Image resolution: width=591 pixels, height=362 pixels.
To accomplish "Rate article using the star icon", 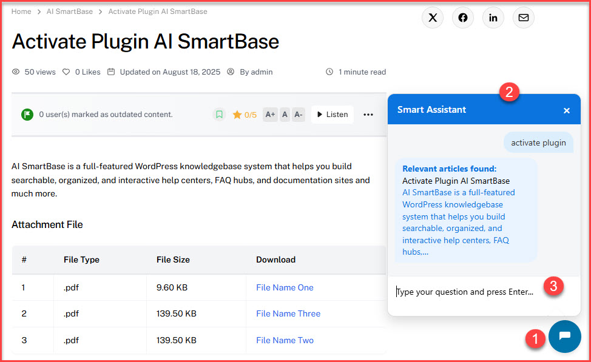I will pos(237,115).
